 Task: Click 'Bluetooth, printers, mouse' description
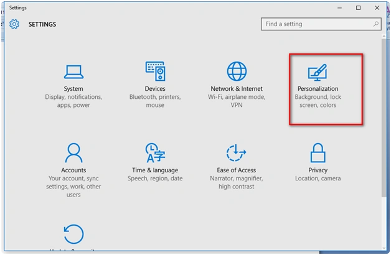coord(155,101)
